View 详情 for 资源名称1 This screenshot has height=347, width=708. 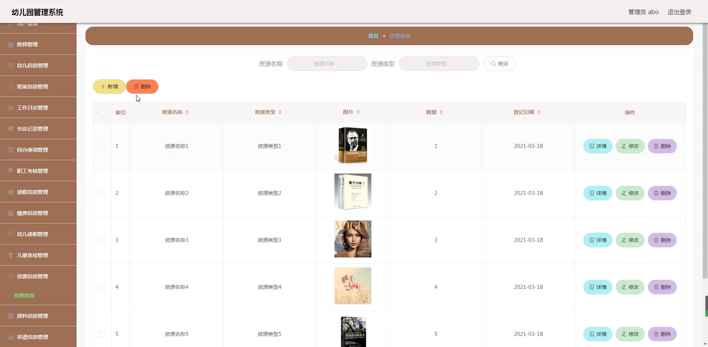tap(598, 146)
